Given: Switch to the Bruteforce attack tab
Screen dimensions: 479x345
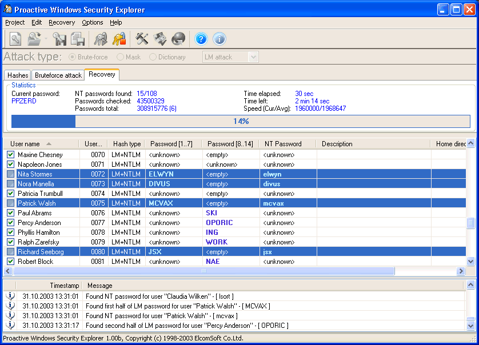Looking at the screenshot, I should (58, 75).
